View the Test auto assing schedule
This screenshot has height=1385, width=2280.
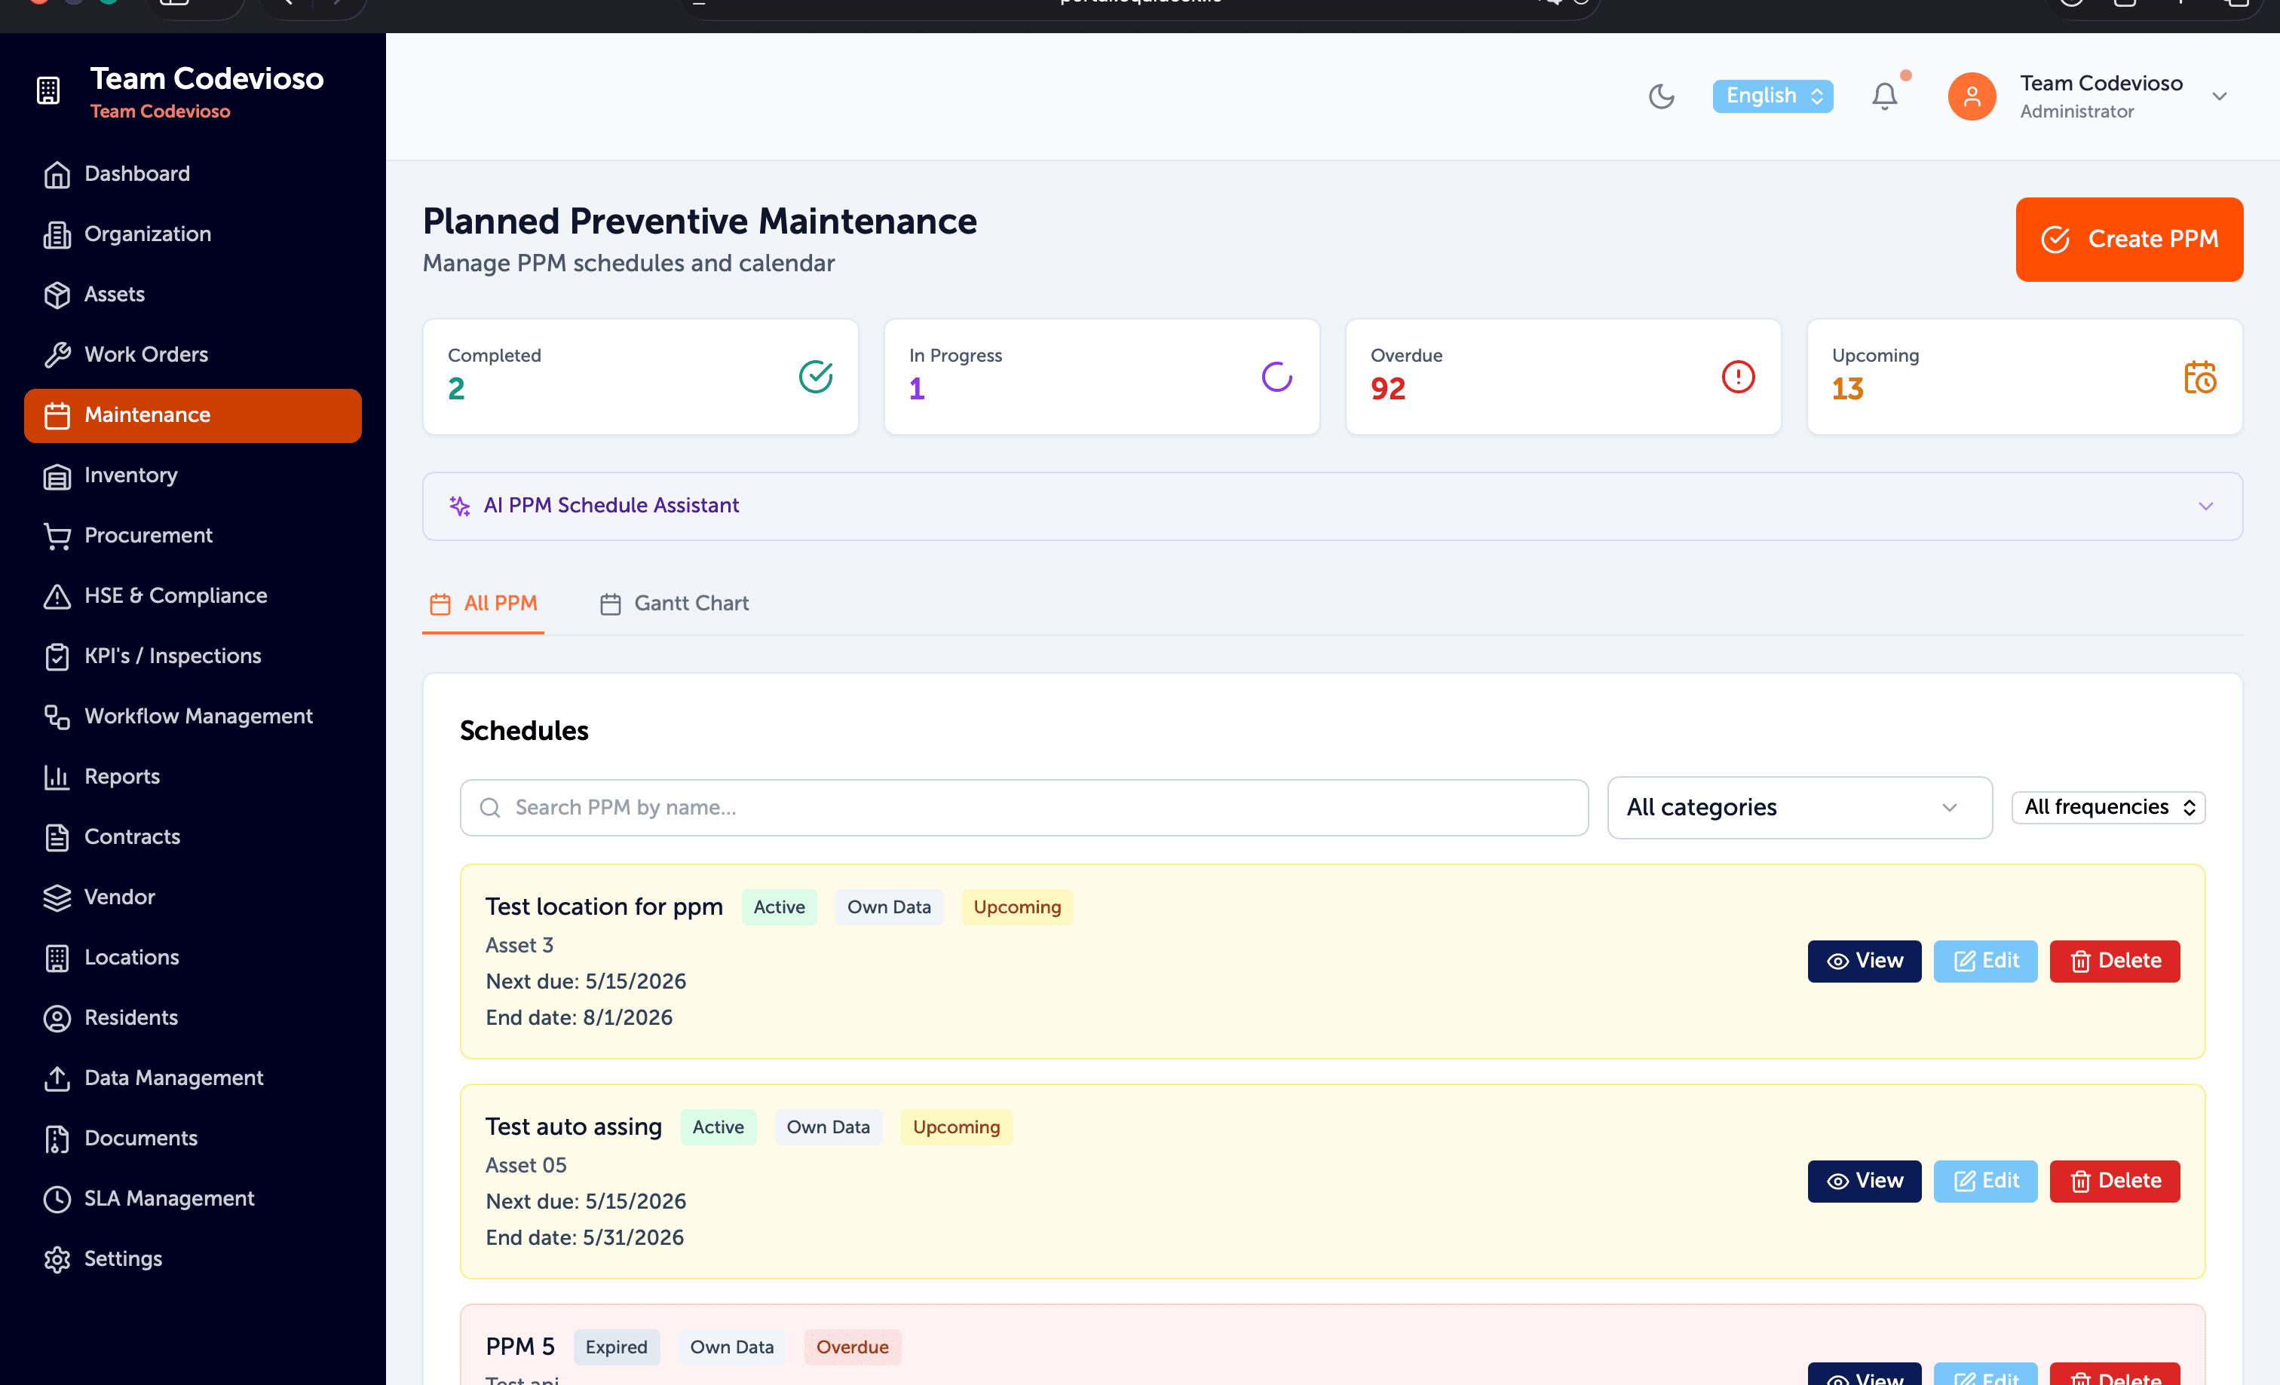click(x=1864, y=1182)
